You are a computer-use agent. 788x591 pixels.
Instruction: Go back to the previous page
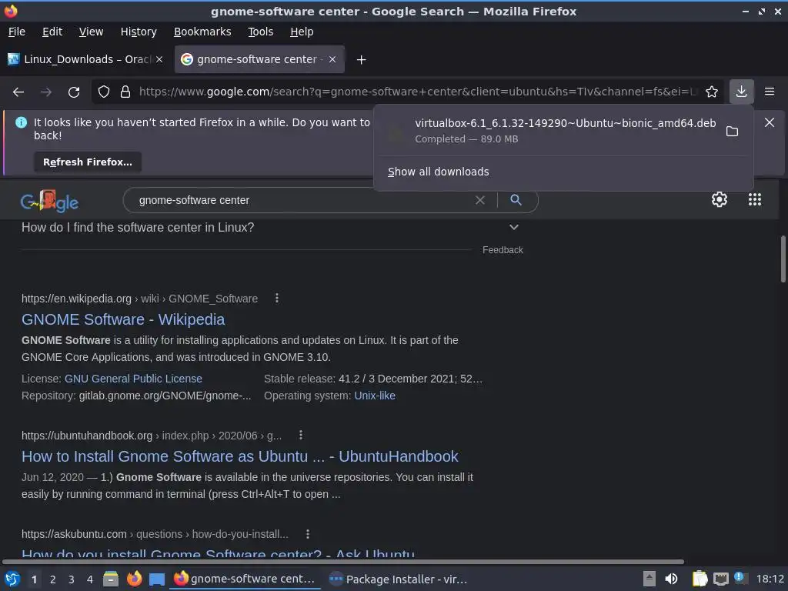click(18, 92)
